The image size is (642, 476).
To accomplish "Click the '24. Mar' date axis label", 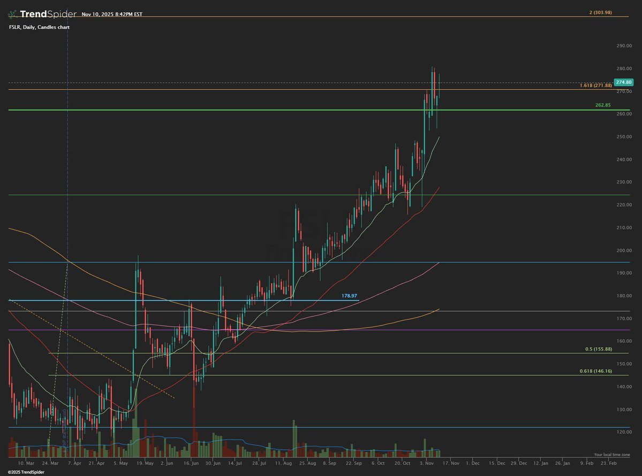I will pyautogui.click(x=50, y=463).
